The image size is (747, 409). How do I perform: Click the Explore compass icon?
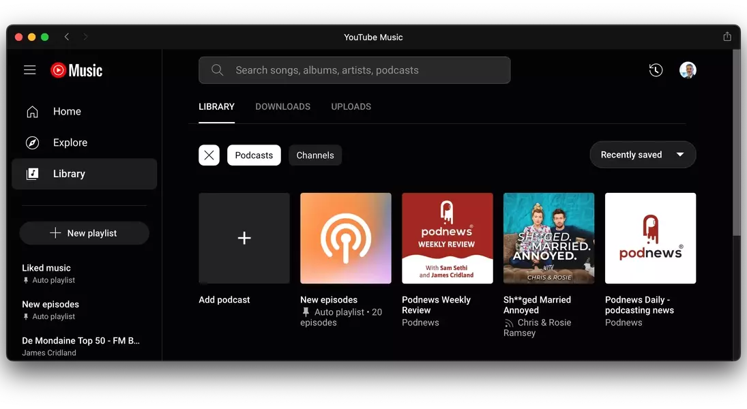click(32, 142)
